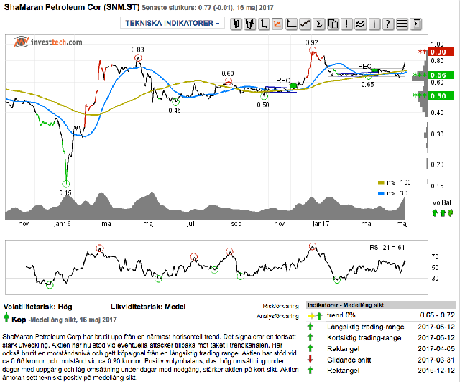Select the candlestick chart icon
The height and width of the screenshot is (382, 460).
(236, 24)
